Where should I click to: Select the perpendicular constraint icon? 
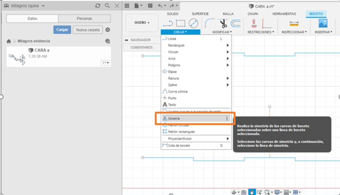point(267,24)
